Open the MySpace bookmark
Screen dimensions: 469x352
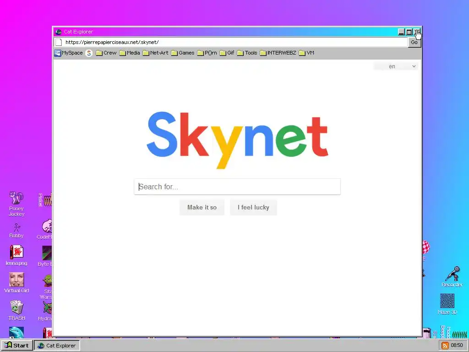[x=69, y=53]
